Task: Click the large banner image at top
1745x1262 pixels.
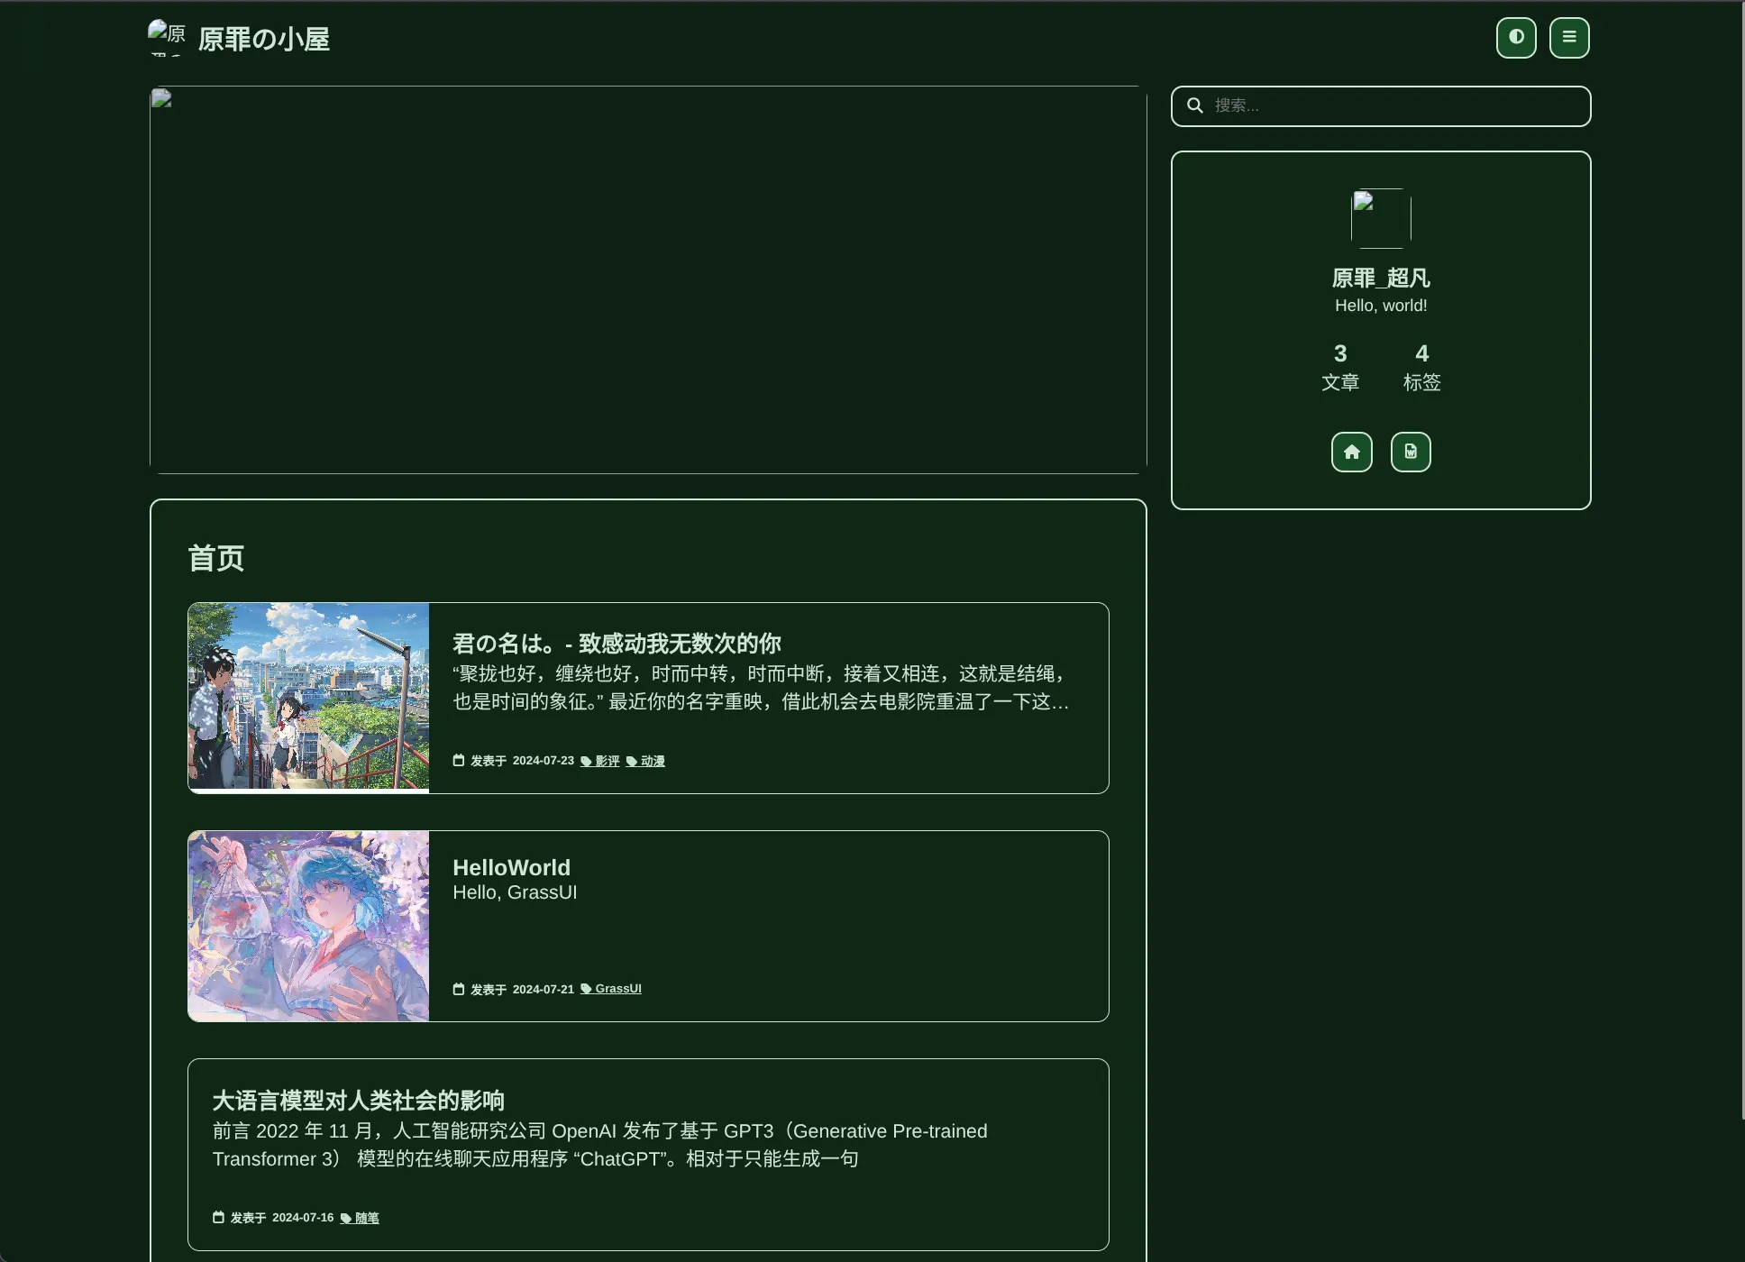Action: [x=648, y=279]
